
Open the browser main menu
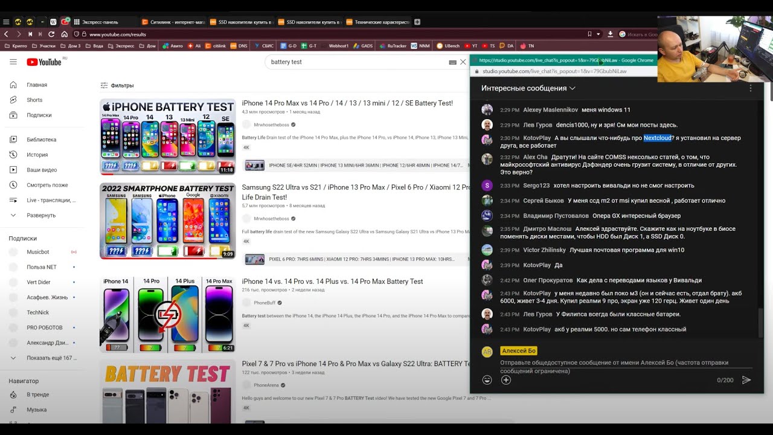point(7,22)
